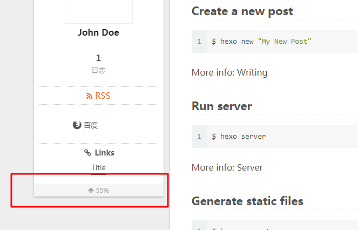The image size is (358, 230).
Task: Click the hexo server code line
Action: pyautogui.click(x=239, y=137)
